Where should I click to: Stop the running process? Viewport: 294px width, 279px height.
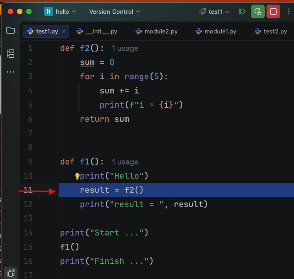coord(274,11)
